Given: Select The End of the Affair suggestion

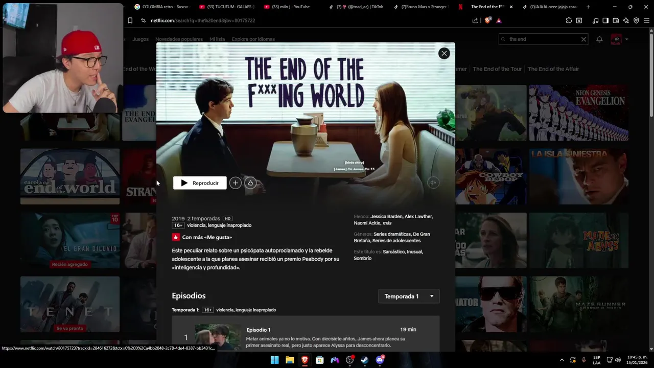Looking at the screenshot, I should [x=553, y=69].
